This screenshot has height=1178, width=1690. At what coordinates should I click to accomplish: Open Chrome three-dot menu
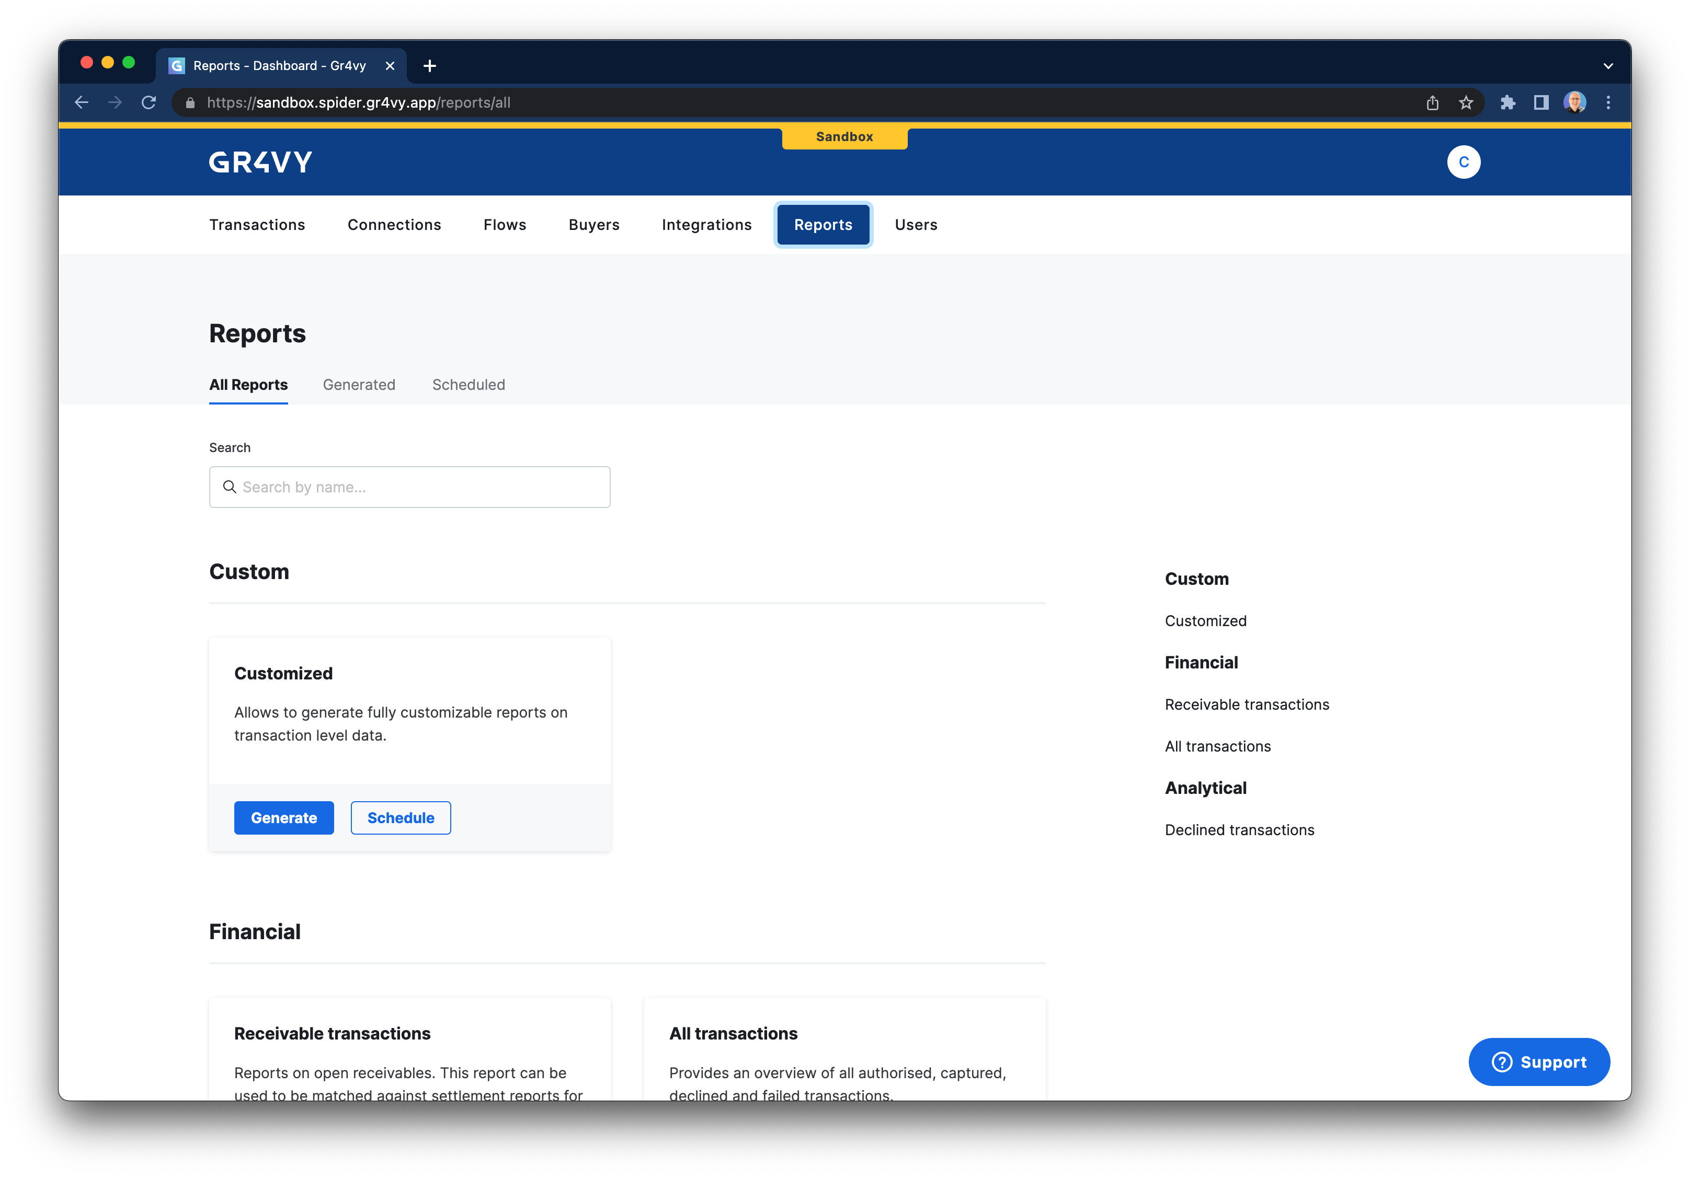coord(1607,102)
